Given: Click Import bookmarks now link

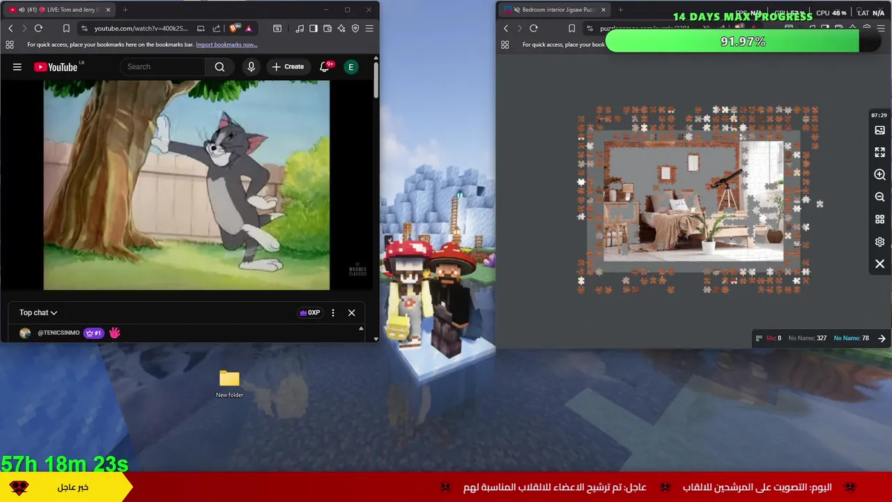Looking at the screenshot, I should tap(226, 45).
